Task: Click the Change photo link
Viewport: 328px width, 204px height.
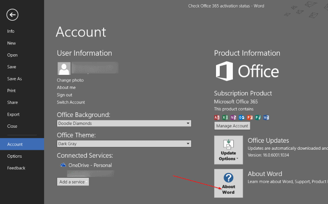Action: [70, 80]
